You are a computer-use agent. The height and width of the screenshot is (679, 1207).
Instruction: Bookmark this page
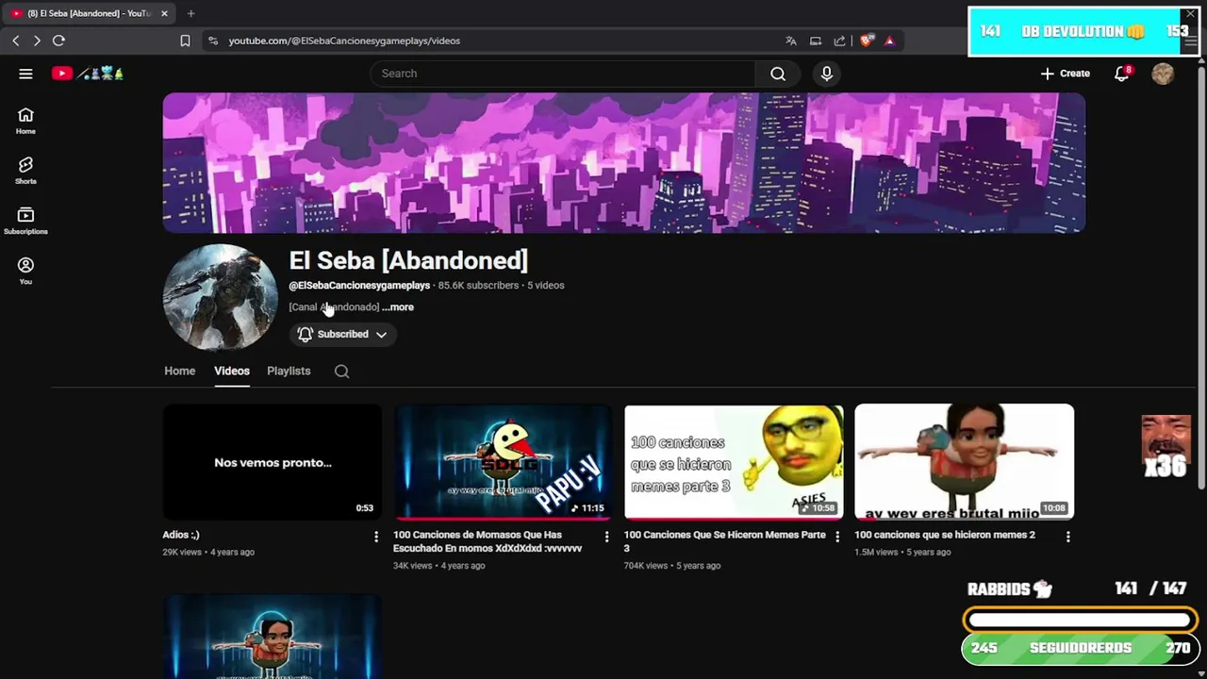(x=185, y=41)
